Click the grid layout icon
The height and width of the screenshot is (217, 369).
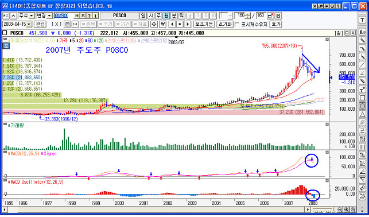(x=68, y=24)
